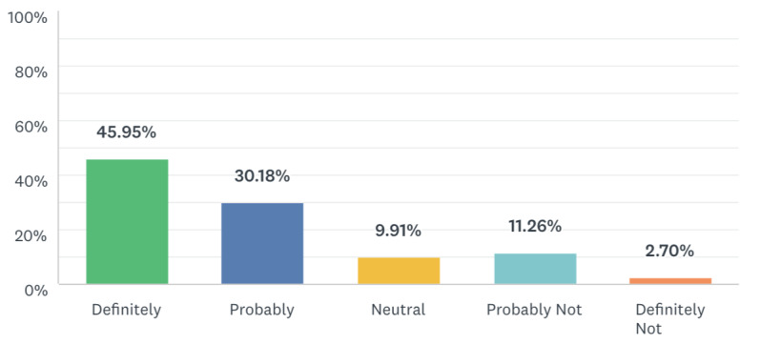The image size is (761, 344).
Task: Click the Neutral axis label
Action: [398, 310]
